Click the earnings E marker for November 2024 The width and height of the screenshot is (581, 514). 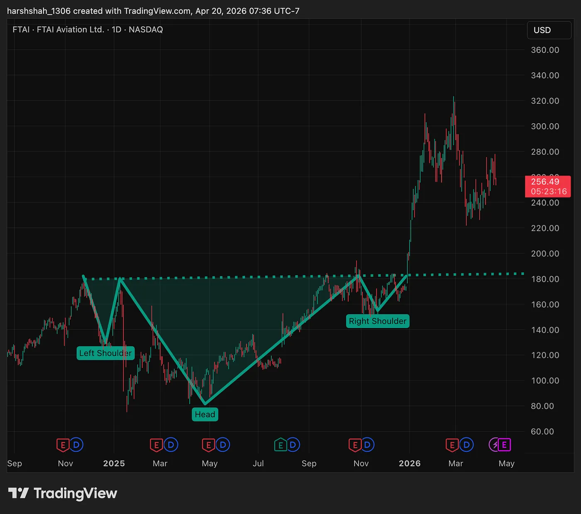[x=63, y=445]
